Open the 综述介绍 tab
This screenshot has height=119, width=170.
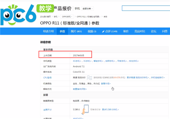pos(48,31)
